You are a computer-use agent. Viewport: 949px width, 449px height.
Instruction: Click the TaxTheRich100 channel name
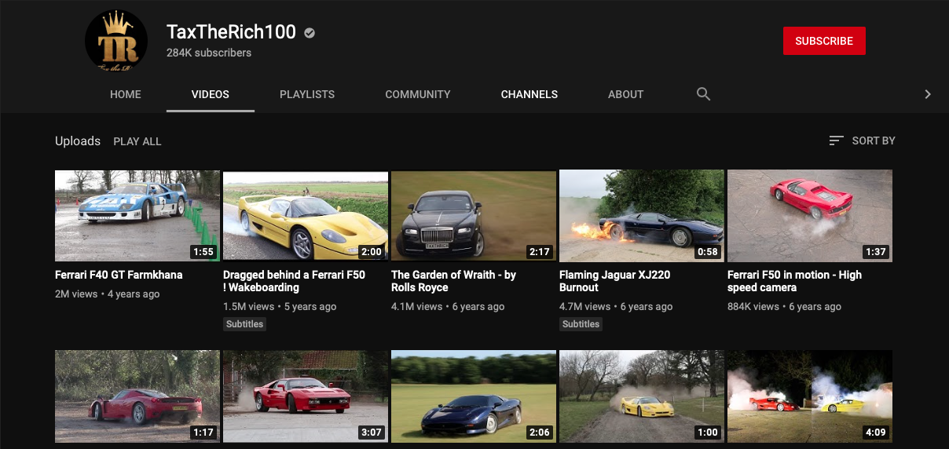point(231,32)
